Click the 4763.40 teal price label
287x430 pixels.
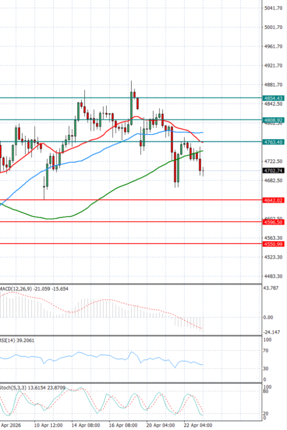[273, 142]
